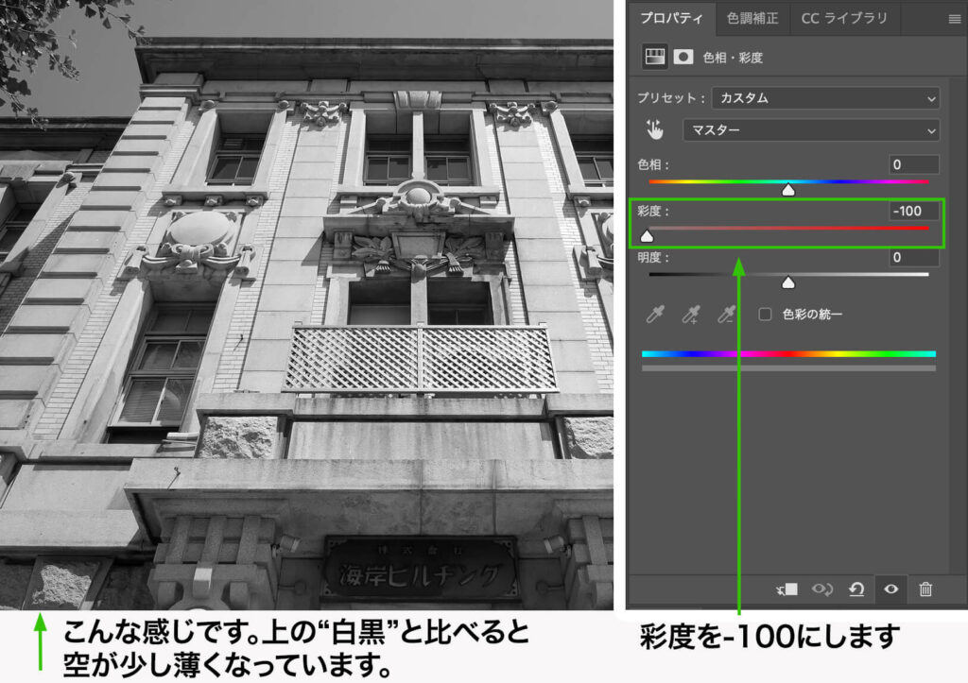Clip adjustment to layer below icon
Screen dimensions: 968x683
787,589
